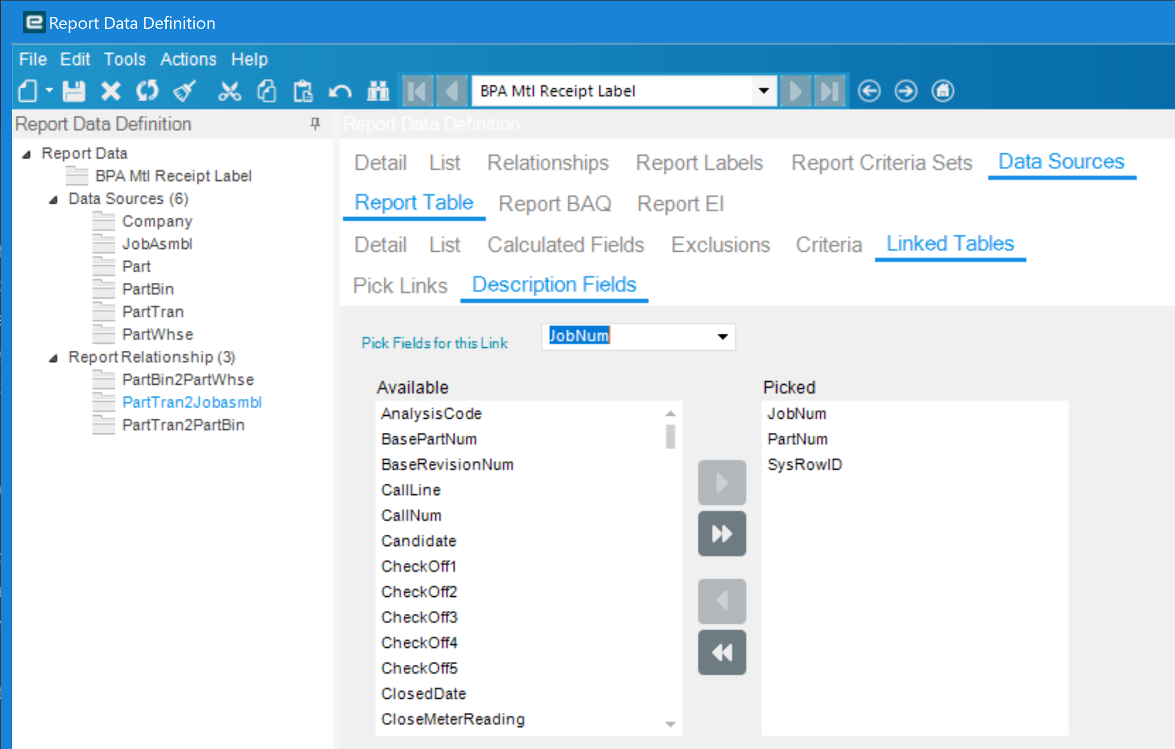Select the JobAsmbl data source
1175x749 pixels.
tap(157, 244)
